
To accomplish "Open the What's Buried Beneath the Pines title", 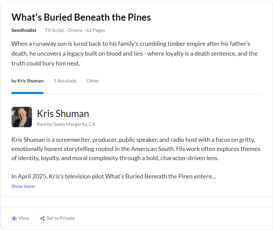I will [81, 17].
